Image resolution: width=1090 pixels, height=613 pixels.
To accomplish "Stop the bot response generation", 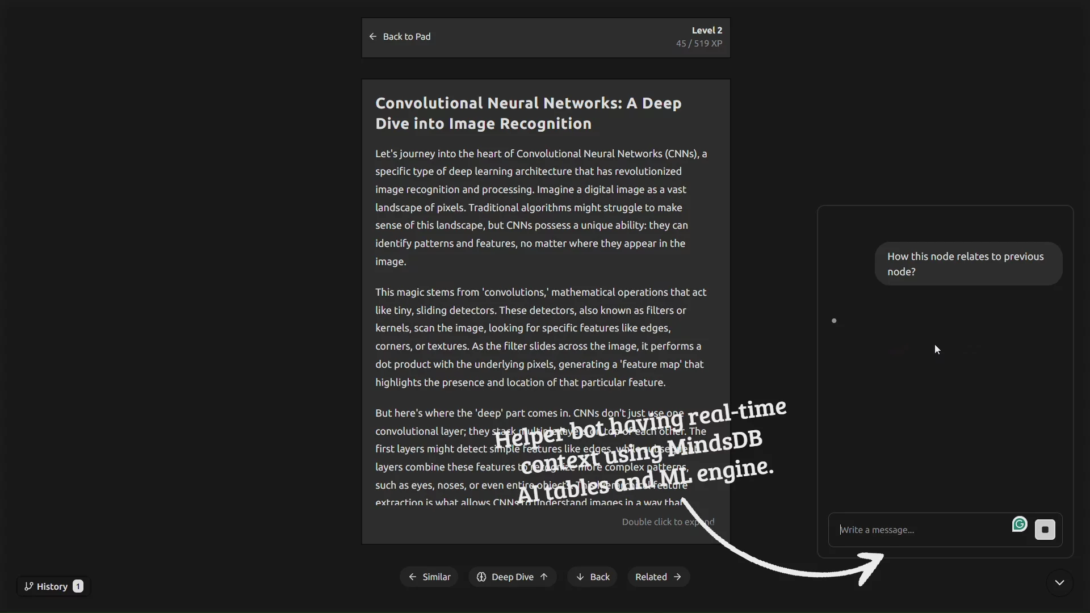I will (1045, 530).
